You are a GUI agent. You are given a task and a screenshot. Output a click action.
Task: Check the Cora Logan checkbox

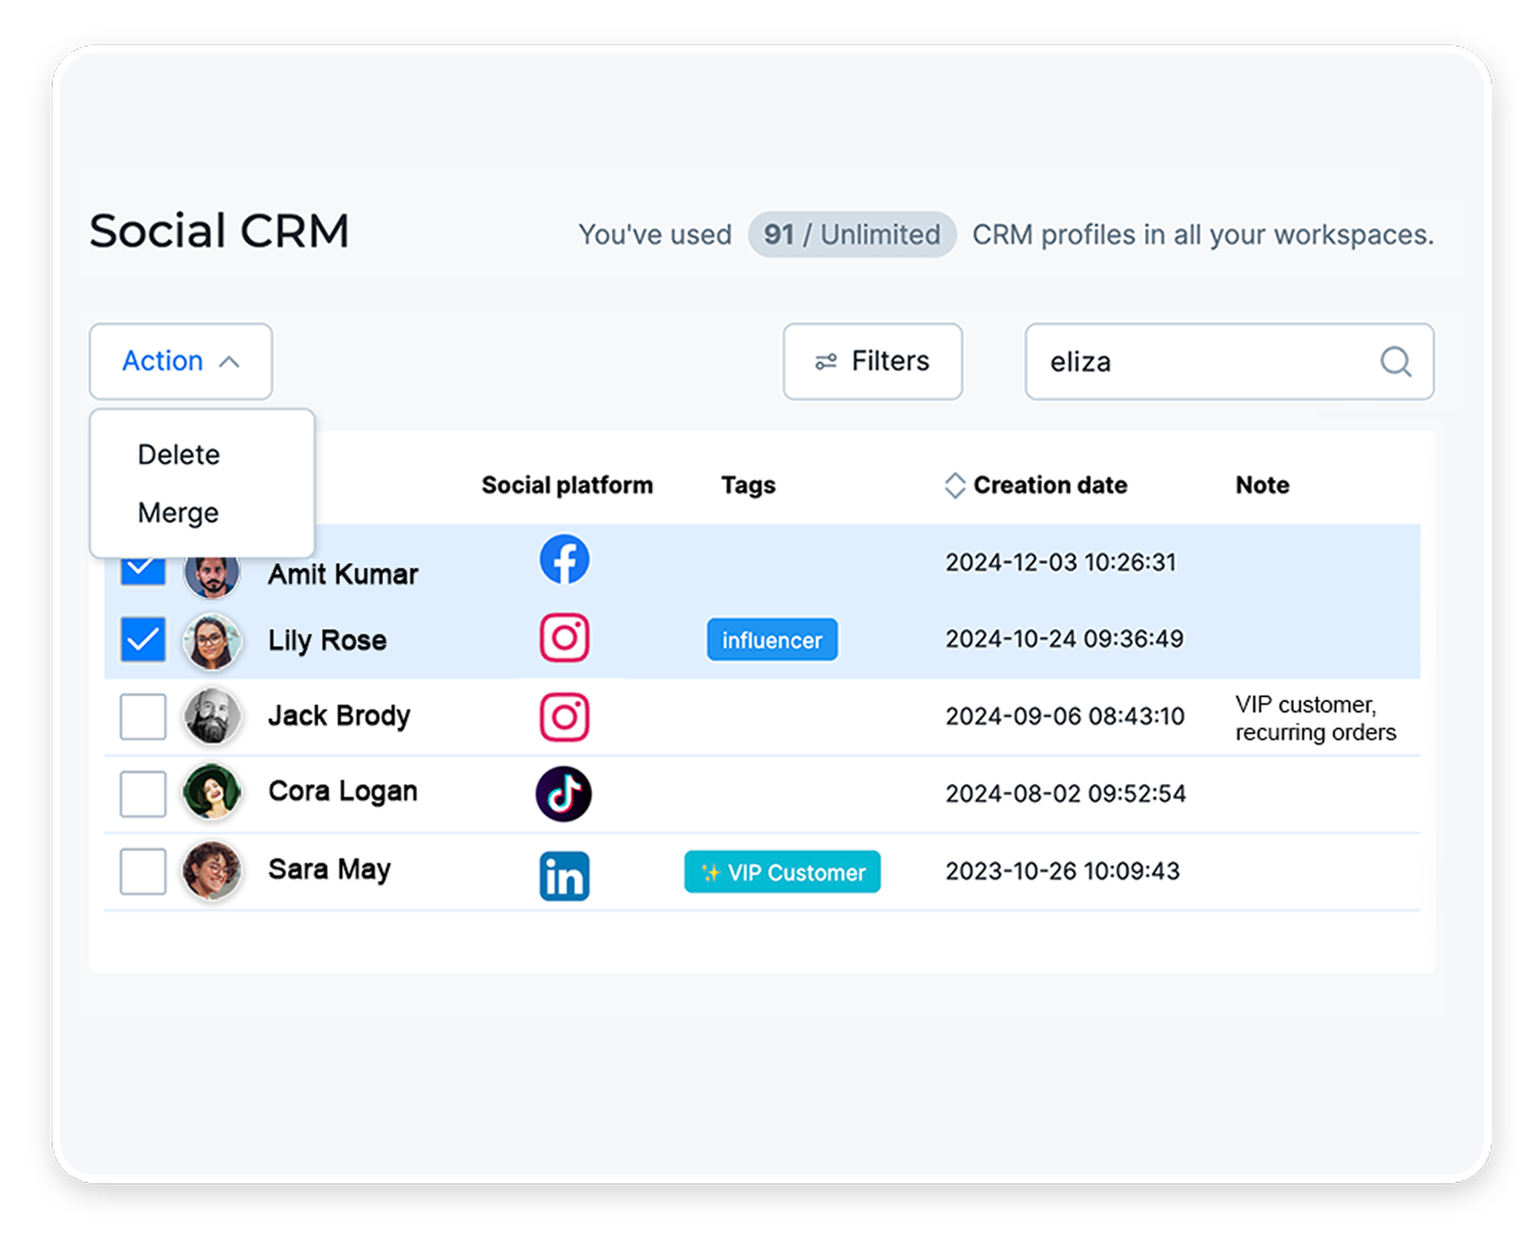point(143,794)
